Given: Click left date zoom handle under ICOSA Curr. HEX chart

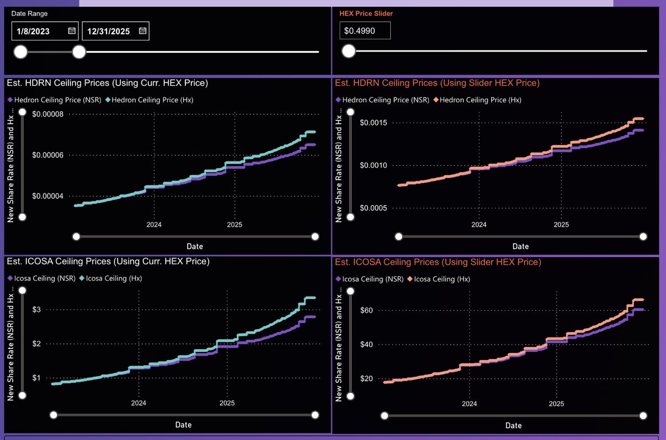Looking at the screenshot, I should coord(53,415).
